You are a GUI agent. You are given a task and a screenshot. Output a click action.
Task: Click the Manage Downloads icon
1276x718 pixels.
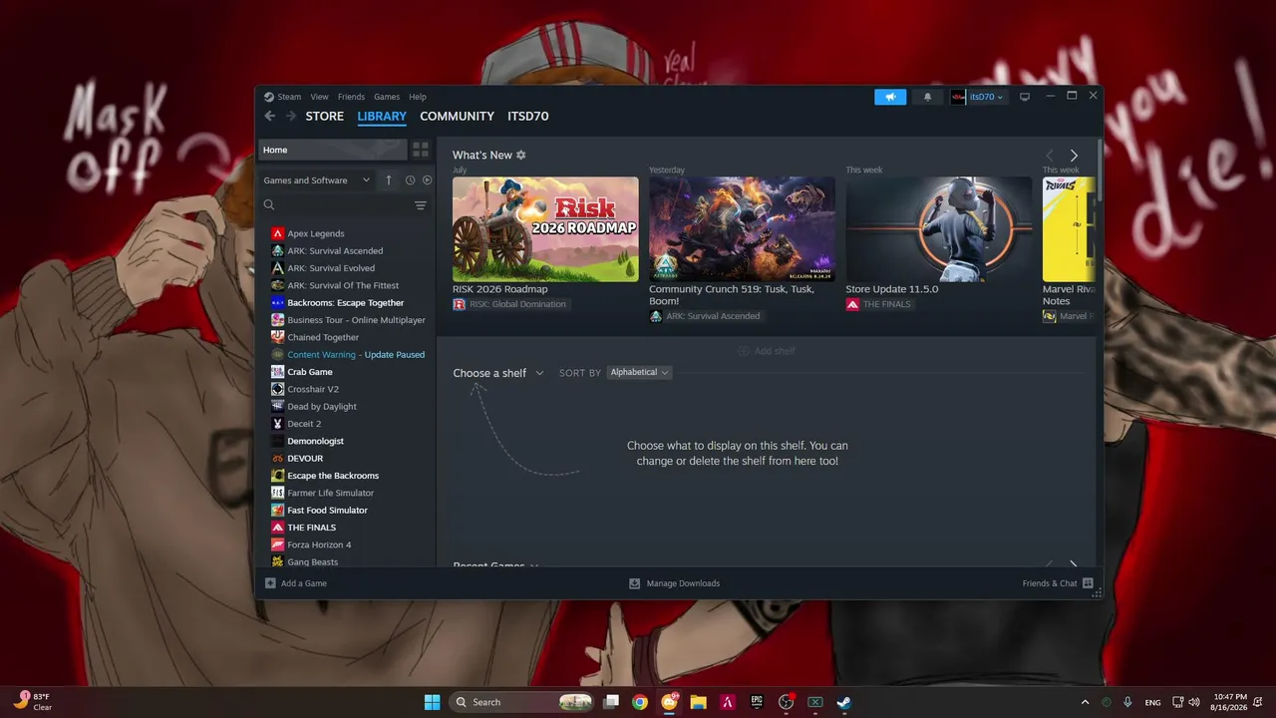click(x=634, y=583)
